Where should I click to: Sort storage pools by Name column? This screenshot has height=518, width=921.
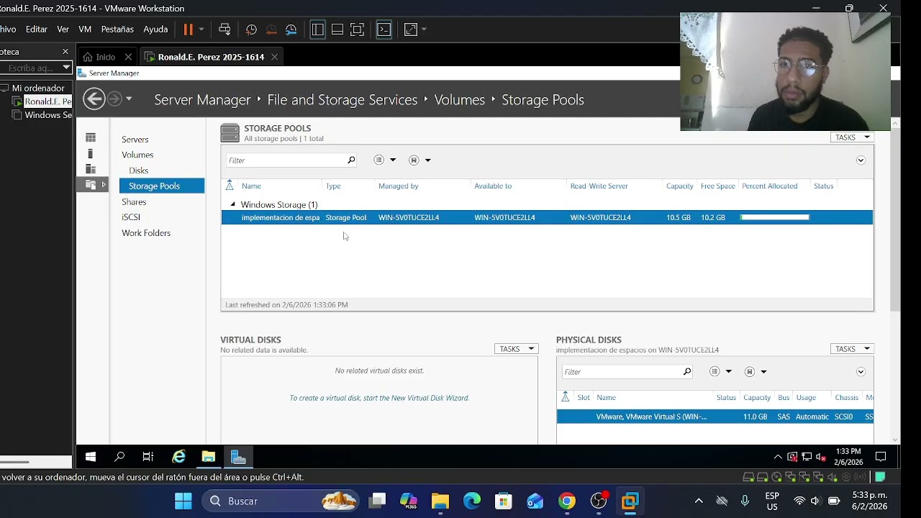coord(251,186)
